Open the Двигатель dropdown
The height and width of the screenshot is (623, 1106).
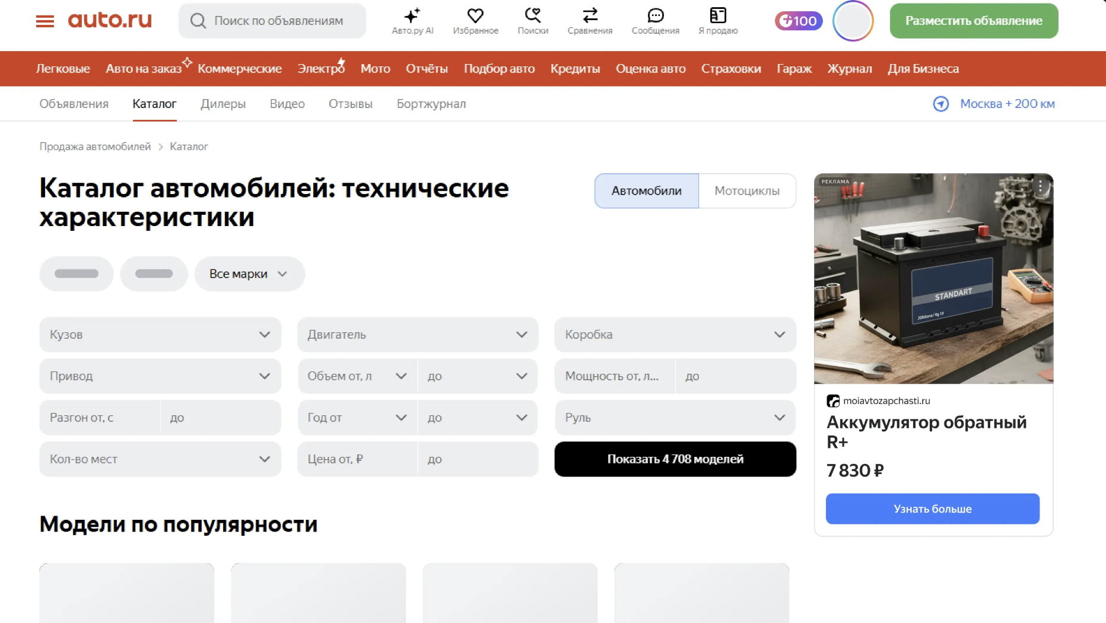[417, 335]
